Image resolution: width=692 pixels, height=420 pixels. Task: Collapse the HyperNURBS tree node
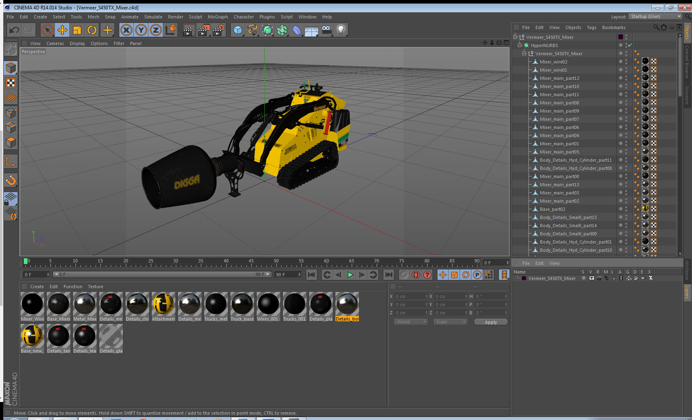point(520,45)
